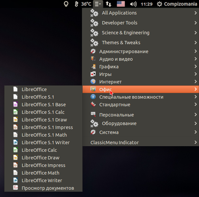Screen dimensions: 199x197
Task: Open the Интернет menu category
Action: point(141,82)
